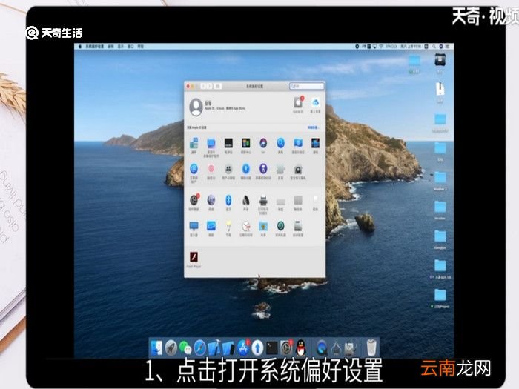Viewport: 519px width, 389px height.
Task: Open Safari from the Dock
Action: [x=200, y=348]
